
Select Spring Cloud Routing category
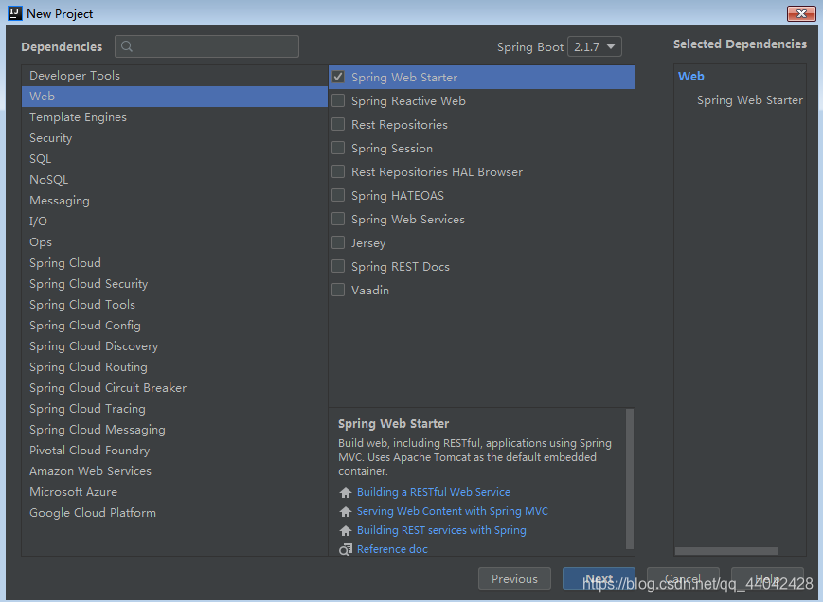pyautogui.click(x=174, y=367)
